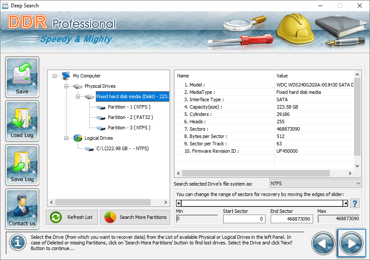
Task: Select the My Computer label
Action: coord(87,76)
